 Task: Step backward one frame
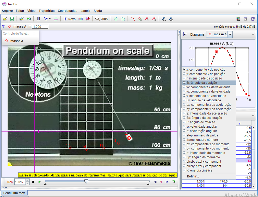tap(155, 182)
